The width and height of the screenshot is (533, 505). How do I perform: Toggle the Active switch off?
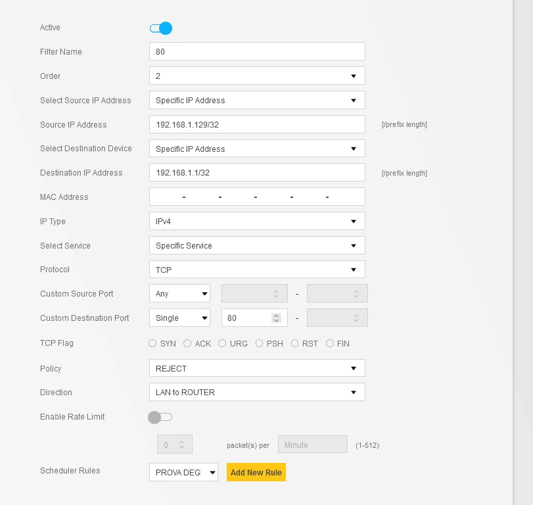160,28
